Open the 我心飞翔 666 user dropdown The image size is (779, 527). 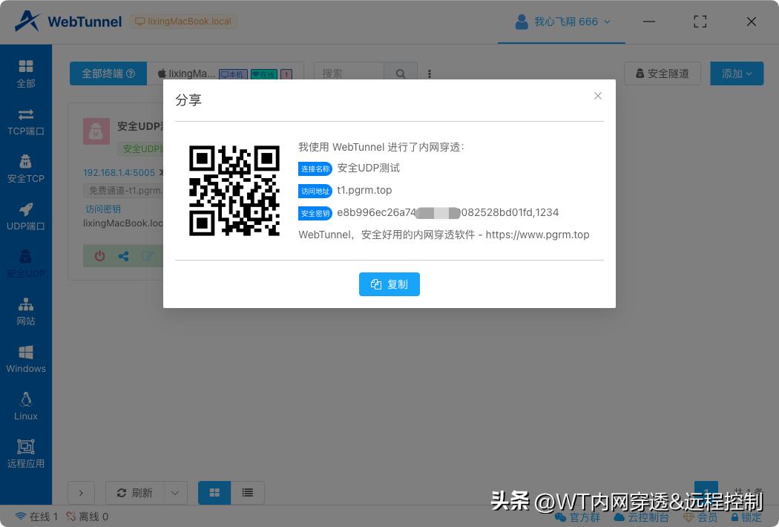click(562, 22)
